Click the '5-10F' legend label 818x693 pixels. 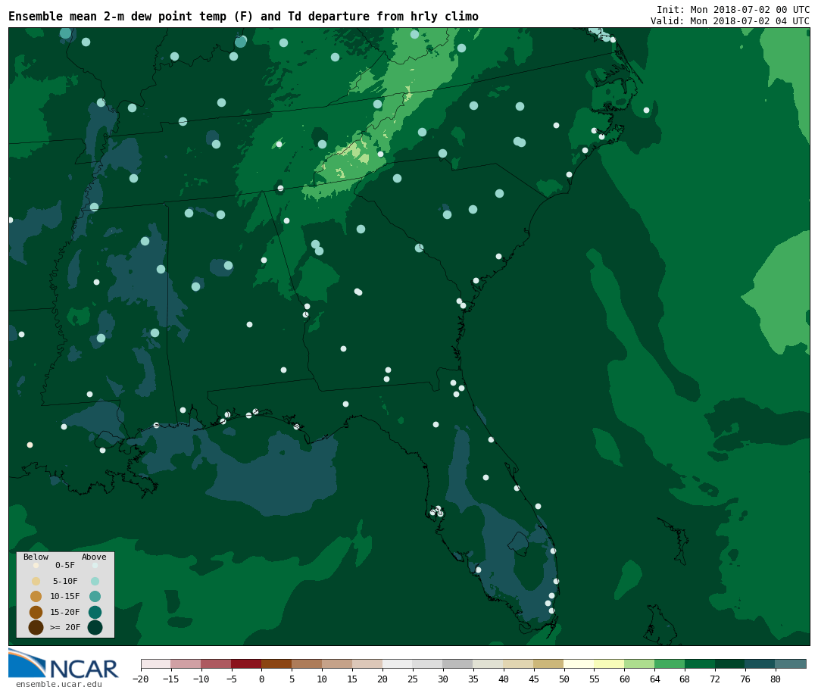click(65, 581)
